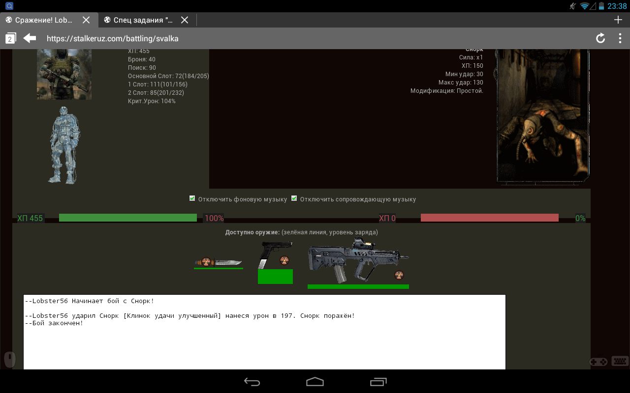Select the knife weapon icon

(x=218, y=262)
